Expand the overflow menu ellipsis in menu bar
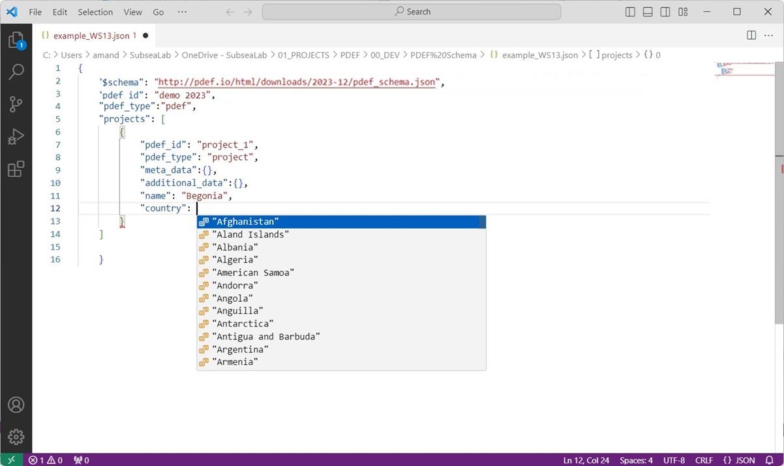This screenshot has height=466, width=784. [182, 12]
